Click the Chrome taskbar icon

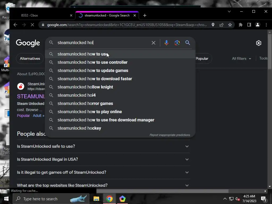(x=109, y=199)
